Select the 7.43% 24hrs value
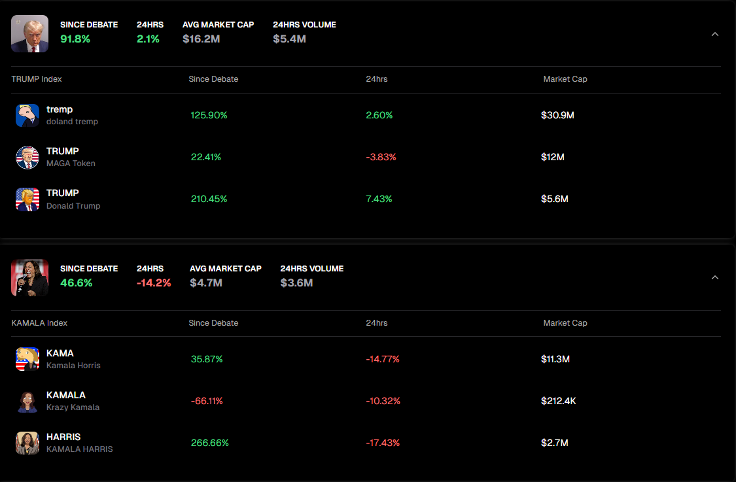This screenshot has height=482, width=736. coord(379,199)
